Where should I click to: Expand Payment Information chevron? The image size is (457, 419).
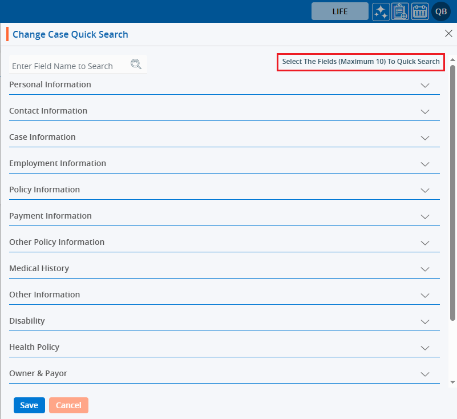424,216
